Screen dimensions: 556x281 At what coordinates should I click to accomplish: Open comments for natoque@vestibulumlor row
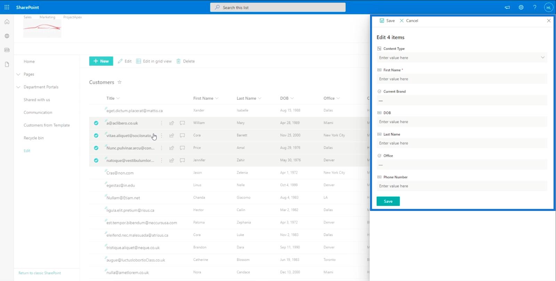(182, 160)
